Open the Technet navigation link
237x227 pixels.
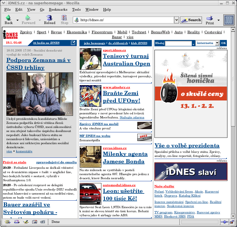(139, 32)
